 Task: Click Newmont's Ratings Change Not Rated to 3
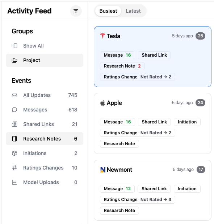[138, 200]
